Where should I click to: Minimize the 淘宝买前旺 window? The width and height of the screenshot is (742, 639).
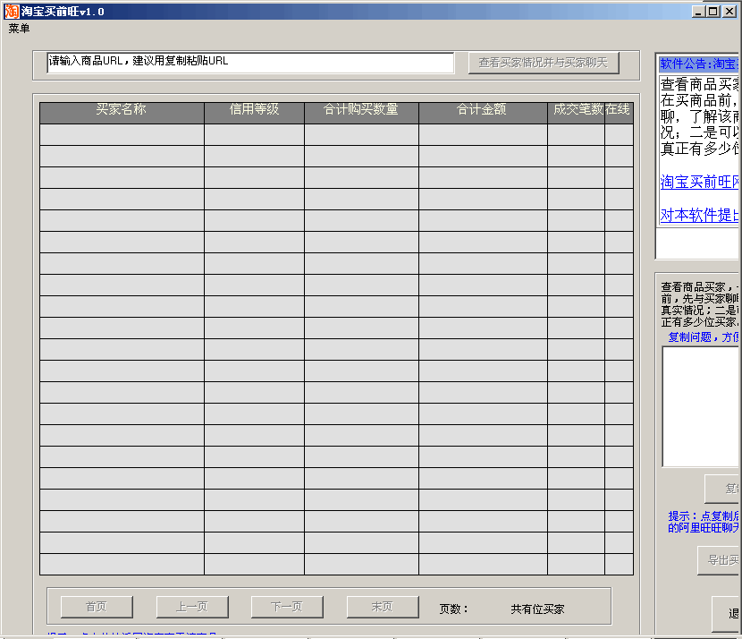[697, 12]
